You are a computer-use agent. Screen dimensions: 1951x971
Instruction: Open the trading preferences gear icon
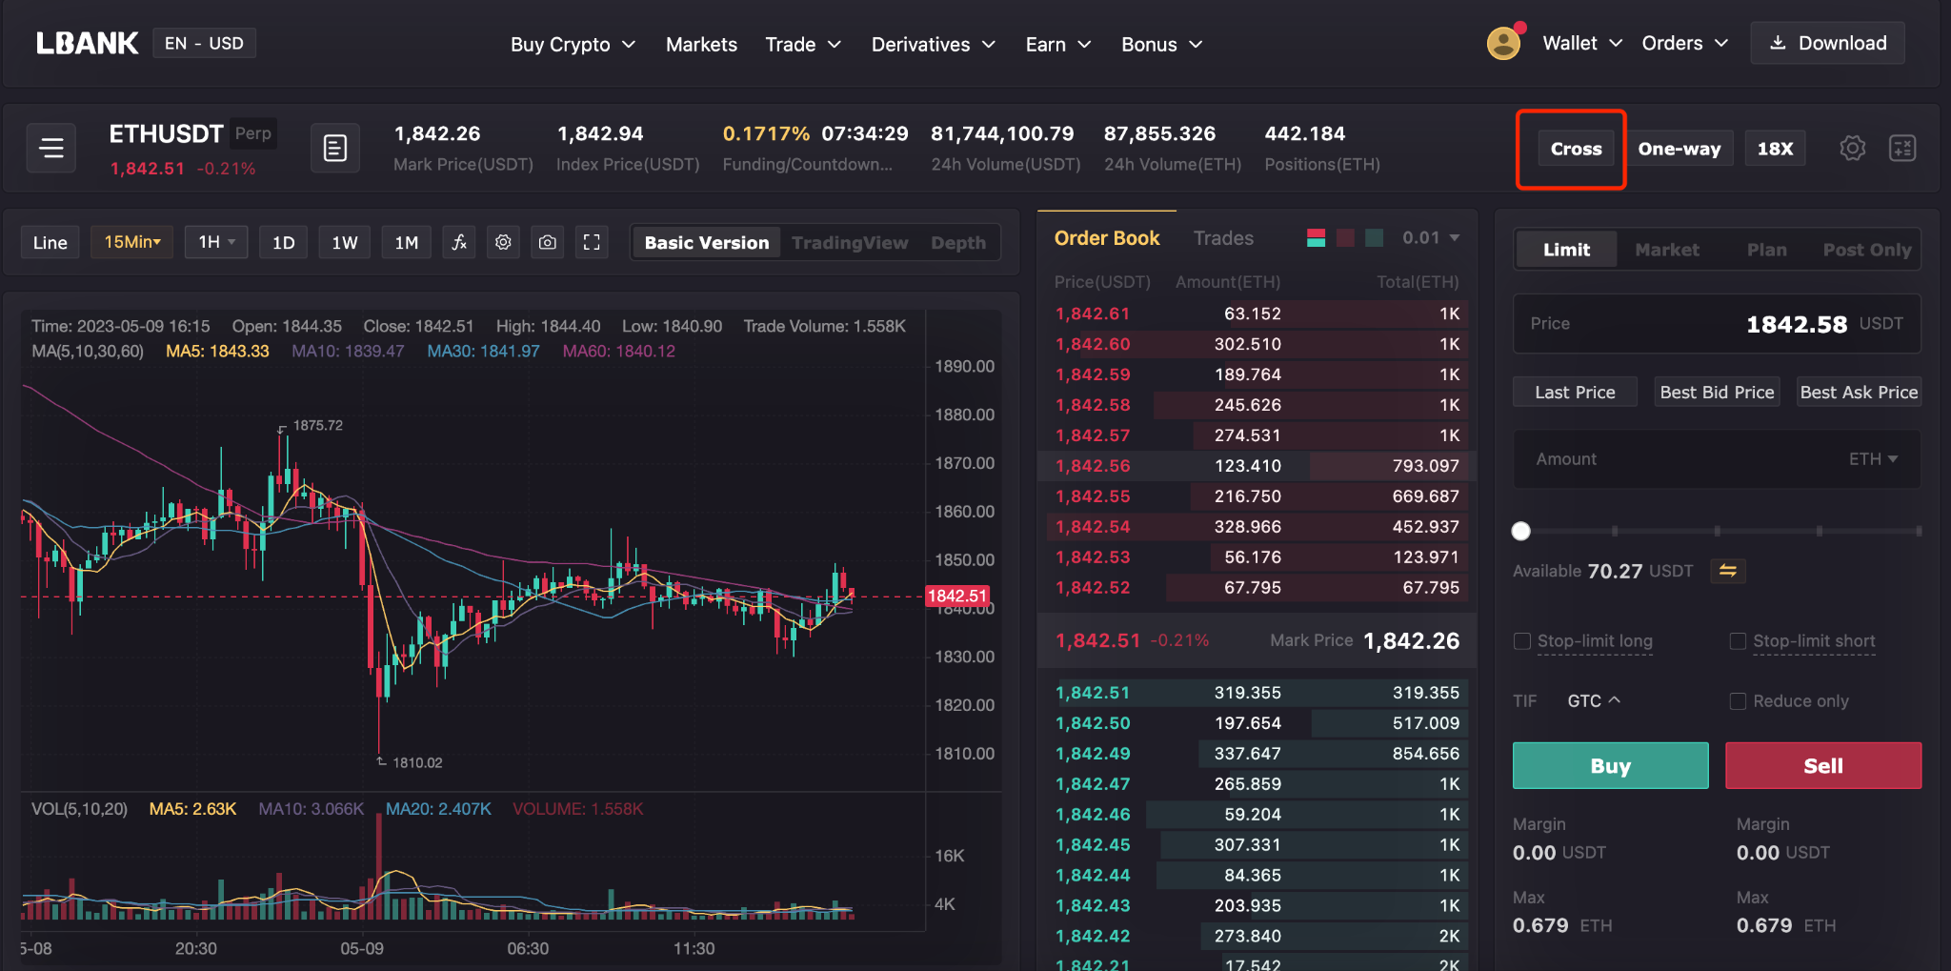[1852, 149]
